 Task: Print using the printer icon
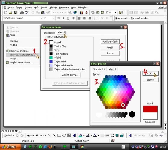click(x=22, y=13)
